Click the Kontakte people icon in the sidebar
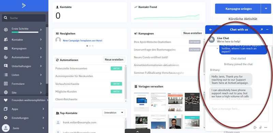 pyautogui.click(x=6, y=39)
